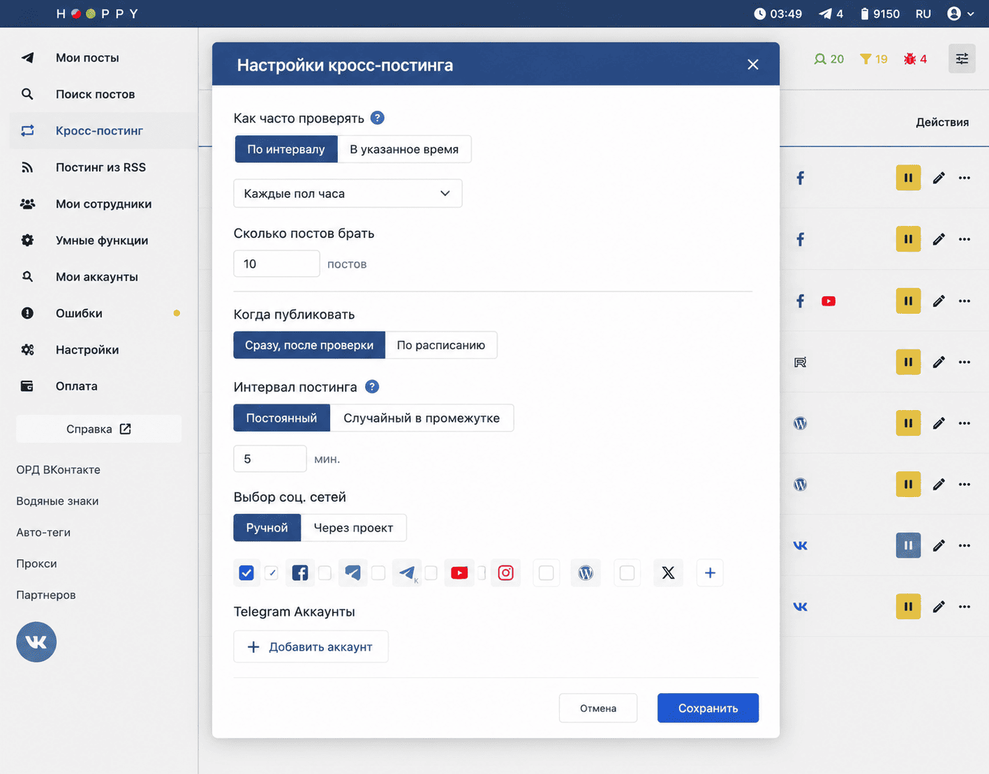
Task: Open help tooltip beside Интервал постинга
Action: (x=372, y=386)
